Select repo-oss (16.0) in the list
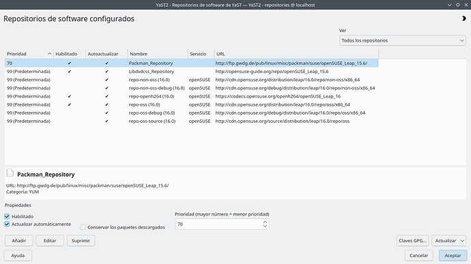This screenshot has width=471, height=264. point(144,104)
